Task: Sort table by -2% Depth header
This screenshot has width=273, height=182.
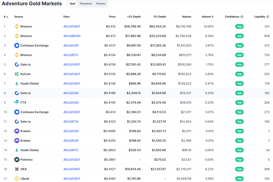Action: click(x=159, y=17)
